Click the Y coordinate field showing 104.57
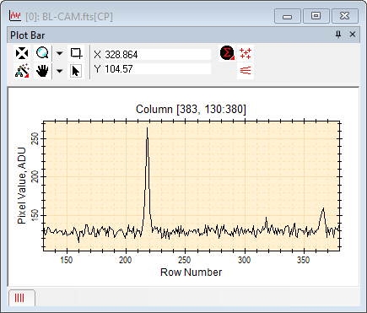The height and width of the screenshot is (313, 367). pos(158,69)
